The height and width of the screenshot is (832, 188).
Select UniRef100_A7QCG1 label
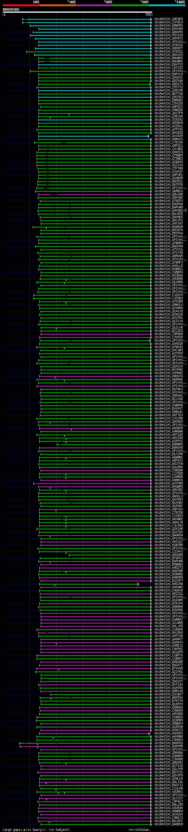168,51
